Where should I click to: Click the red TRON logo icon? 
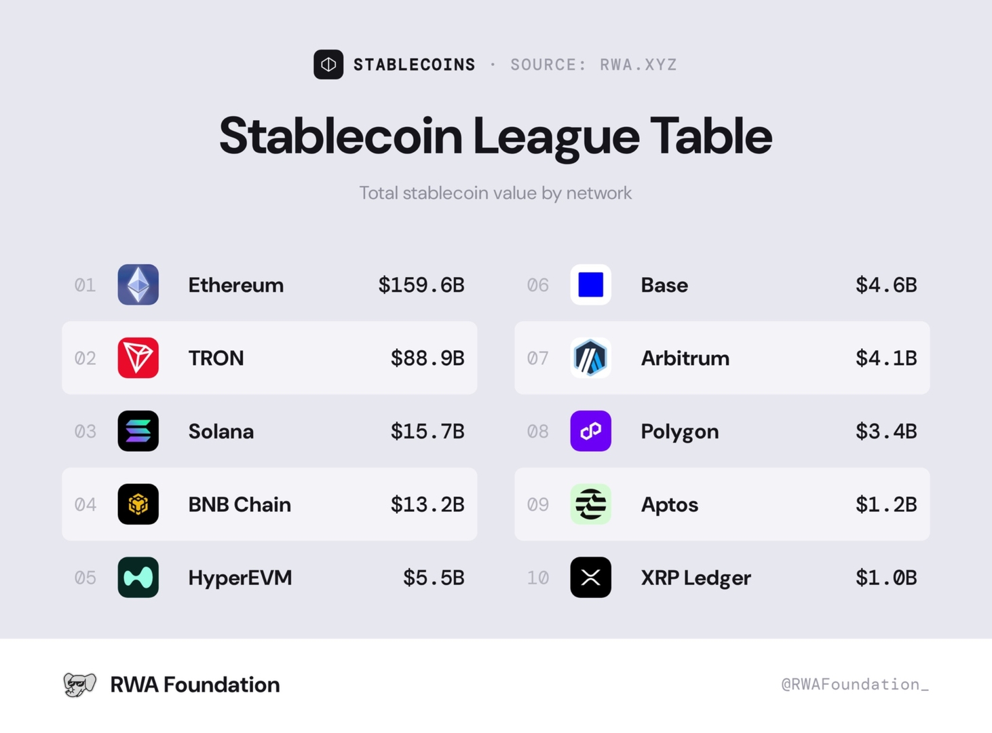click(x=138, y=358)
